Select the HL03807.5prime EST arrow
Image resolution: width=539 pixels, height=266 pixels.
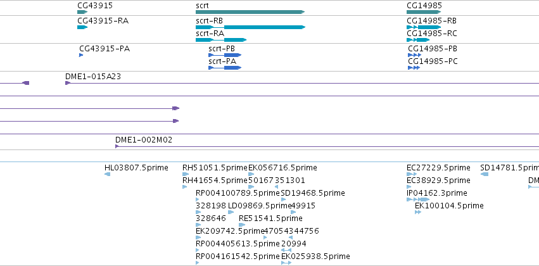point(107,174)
